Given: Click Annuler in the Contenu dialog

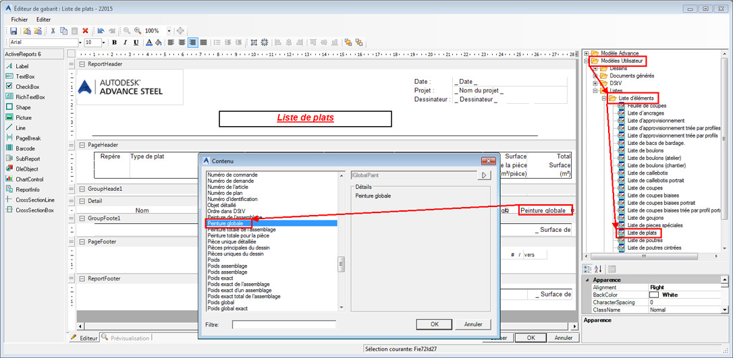Looking at the screenshot, I should point(473,324).
